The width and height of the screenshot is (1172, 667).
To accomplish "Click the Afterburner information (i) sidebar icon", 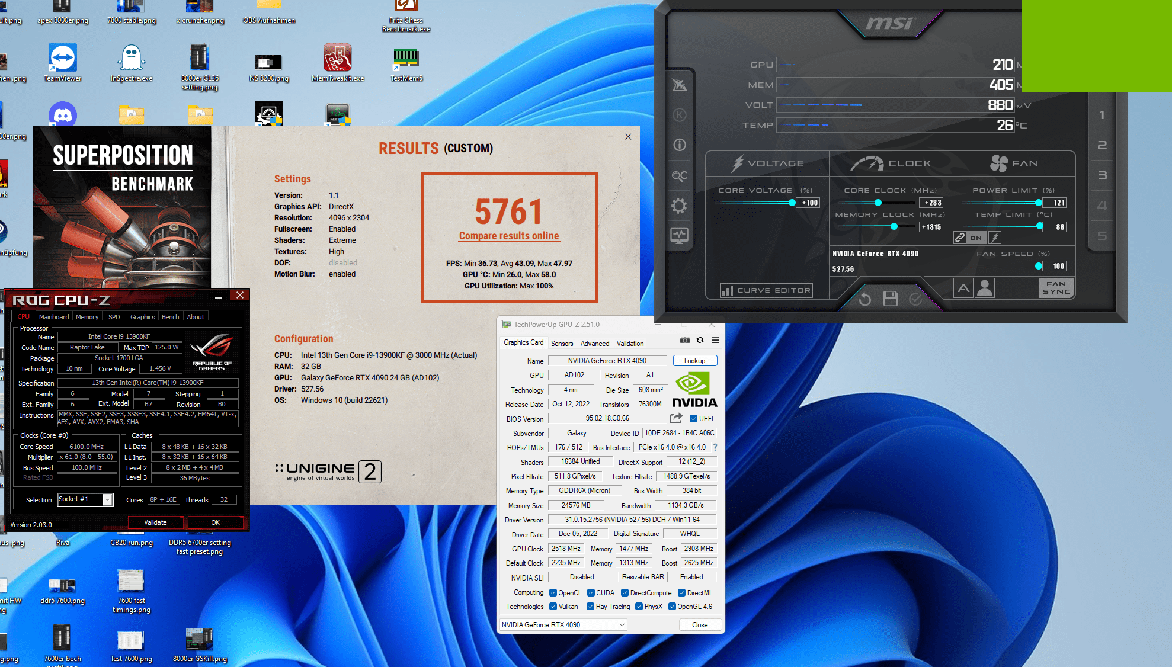I will [x=680, y=145].
